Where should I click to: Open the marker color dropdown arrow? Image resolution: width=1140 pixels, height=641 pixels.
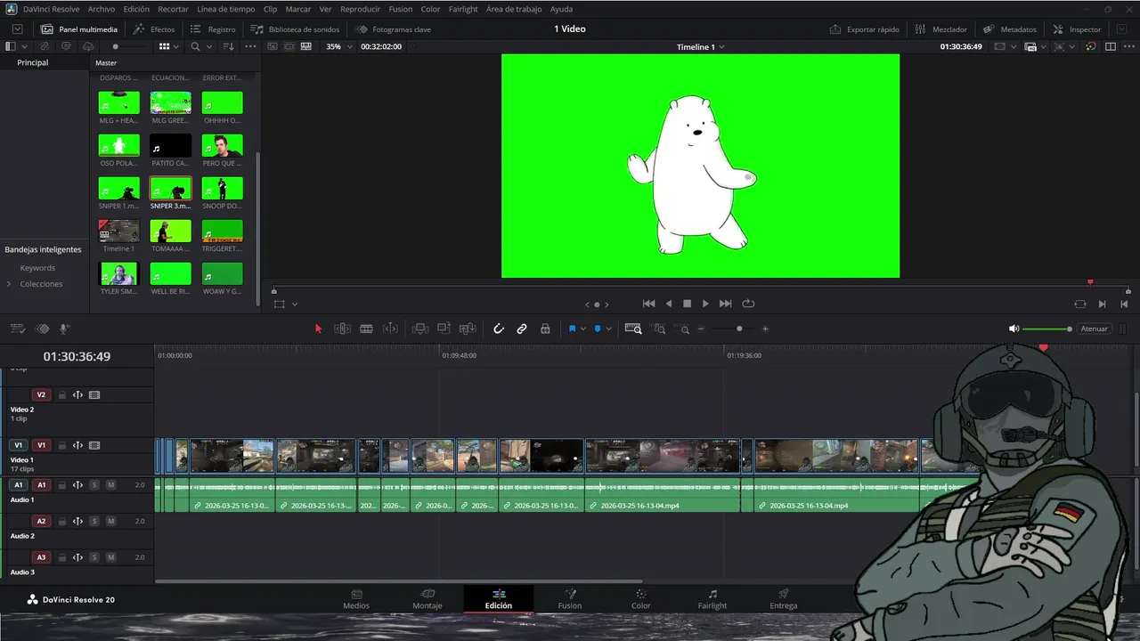pos(608,329)
